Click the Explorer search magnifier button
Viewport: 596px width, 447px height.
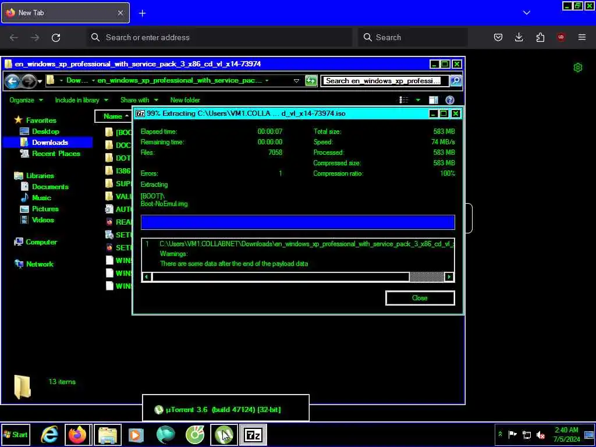point(456,80)
